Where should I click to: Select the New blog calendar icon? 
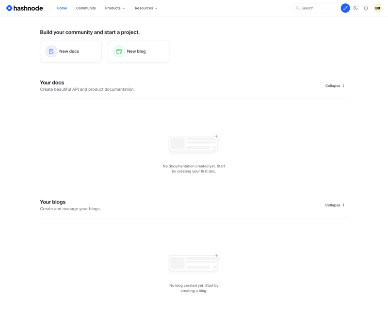(x=118, y=51)
